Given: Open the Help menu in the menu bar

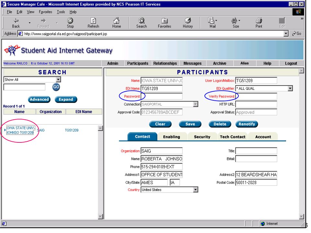Looking at the screenshot, I should pos(73,12).
